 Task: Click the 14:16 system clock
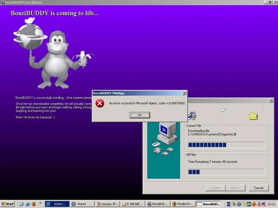point(271,204)
